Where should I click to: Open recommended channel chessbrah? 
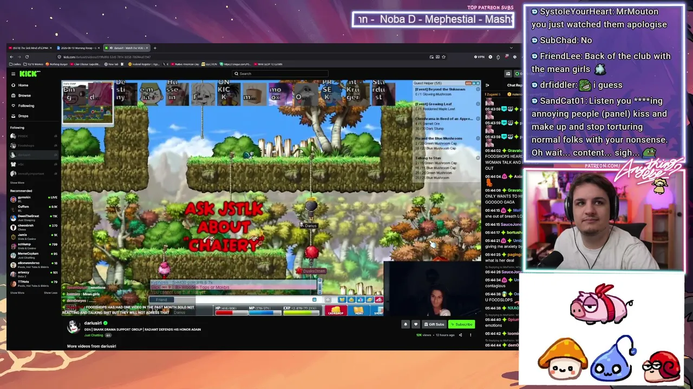(x=34, y=226)
